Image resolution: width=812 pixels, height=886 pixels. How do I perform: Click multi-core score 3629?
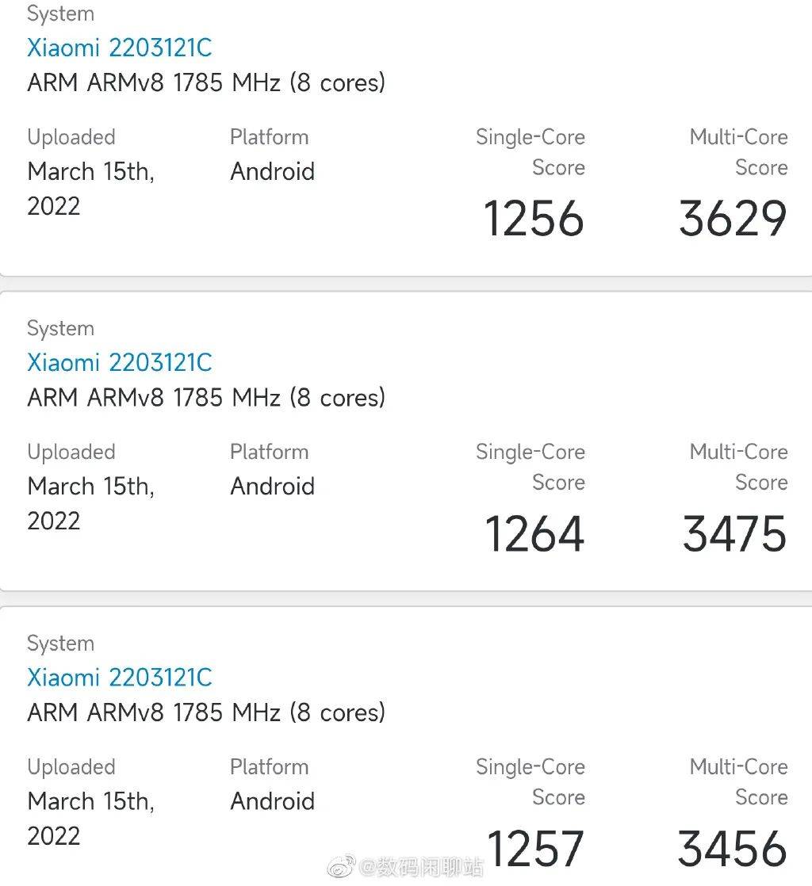pos(732,218)
